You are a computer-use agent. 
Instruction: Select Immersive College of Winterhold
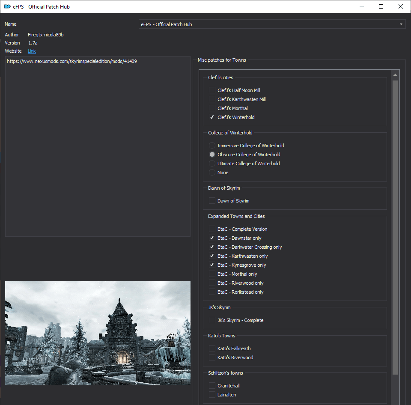(x=212, y=146)
